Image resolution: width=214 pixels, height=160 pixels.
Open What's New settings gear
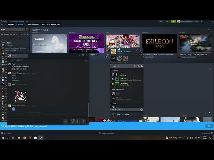tap(47, 30)
